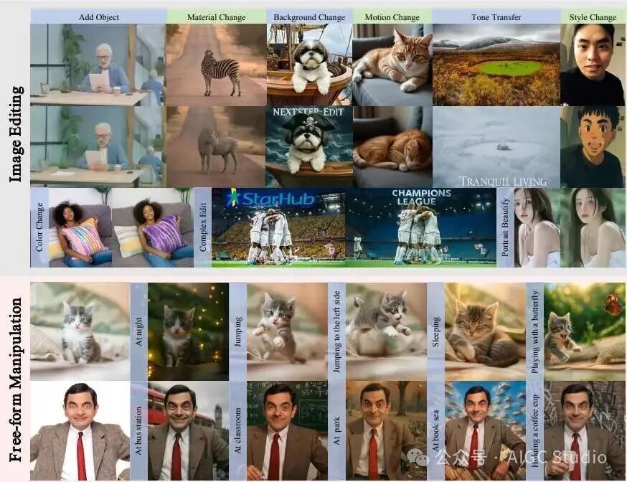Screen dimensions: 627x482
Task: Click the "At classroom" prompt label
Action: pos(237,430)
